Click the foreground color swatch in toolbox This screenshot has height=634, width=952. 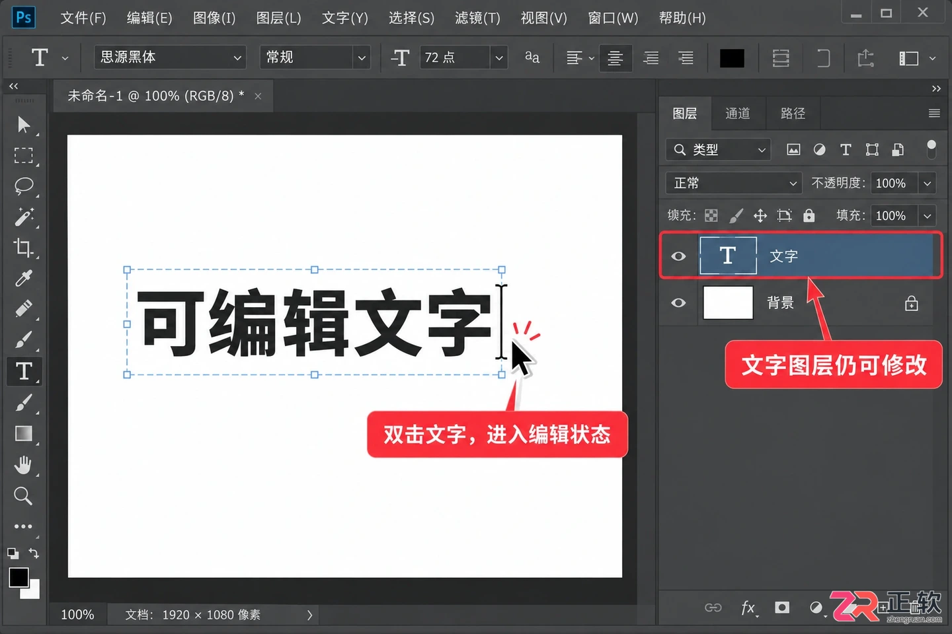coord(19,578)
